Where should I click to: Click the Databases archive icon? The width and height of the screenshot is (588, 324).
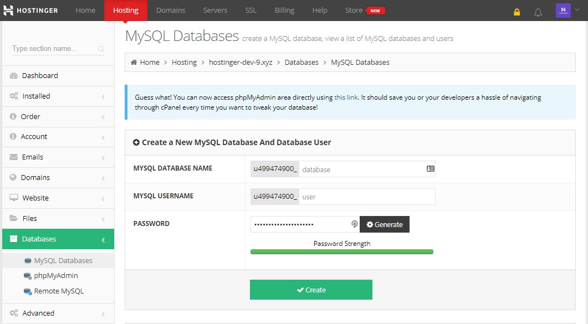13,239
